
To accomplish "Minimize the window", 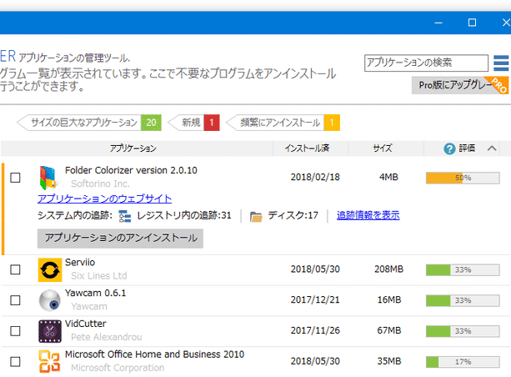I will pyautogui.click(x=438, y=23).
